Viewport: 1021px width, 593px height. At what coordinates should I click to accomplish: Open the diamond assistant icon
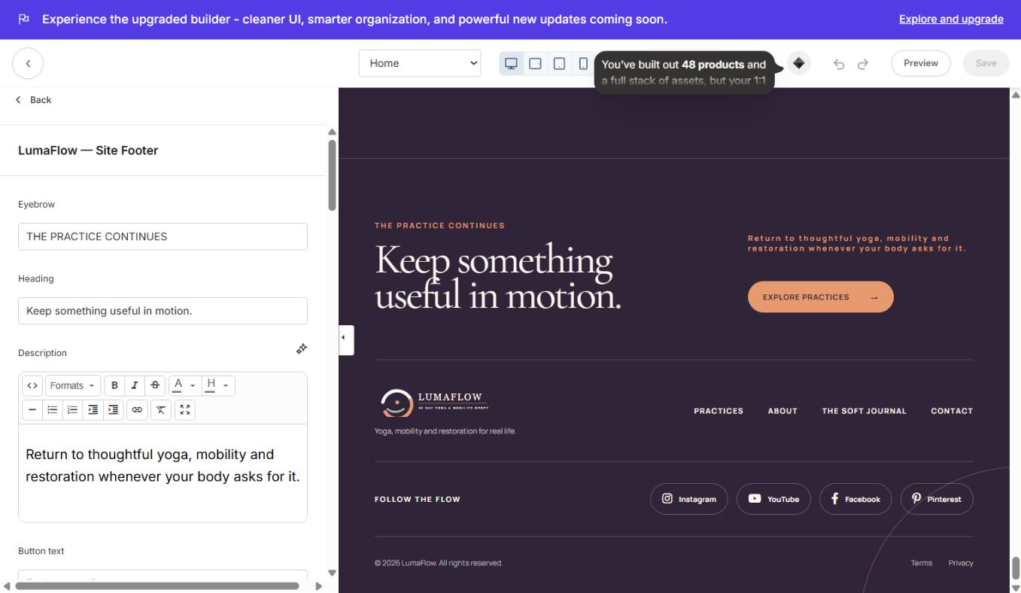[799, 63]
